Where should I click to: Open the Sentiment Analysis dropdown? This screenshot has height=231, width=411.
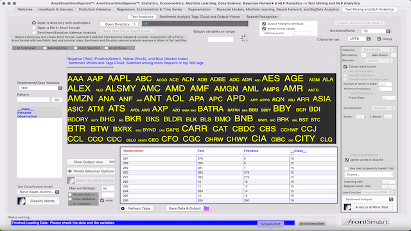coord(368,200)
